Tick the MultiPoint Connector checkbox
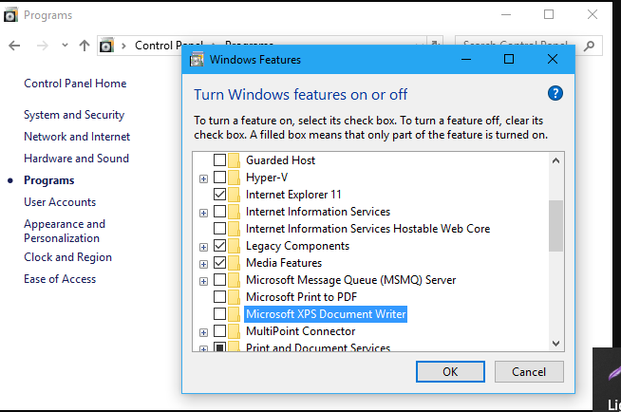This screenshot has height=412, width=621. pos(219,330)
